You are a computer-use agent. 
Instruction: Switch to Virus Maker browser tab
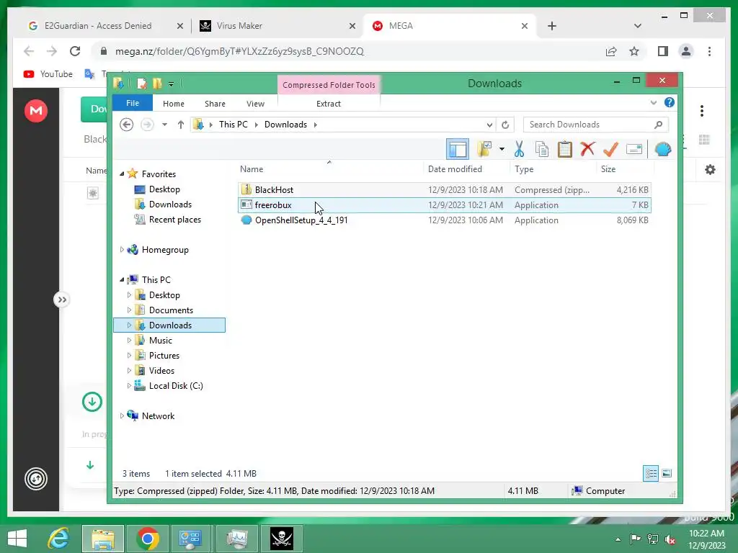(x=277, y=26)
